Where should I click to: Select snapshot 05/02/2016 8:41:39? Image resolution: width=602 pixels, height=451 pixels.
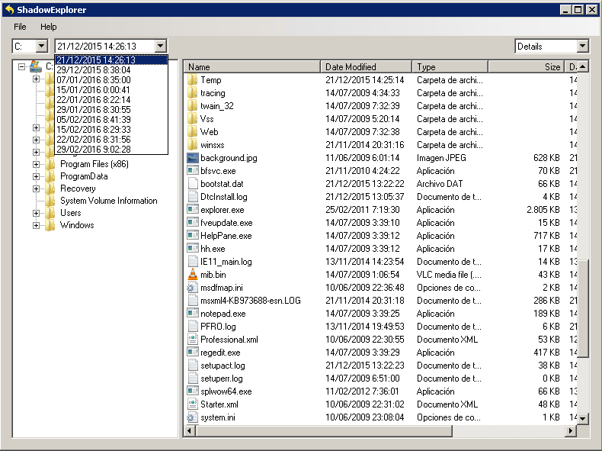(x=111, y=120)
